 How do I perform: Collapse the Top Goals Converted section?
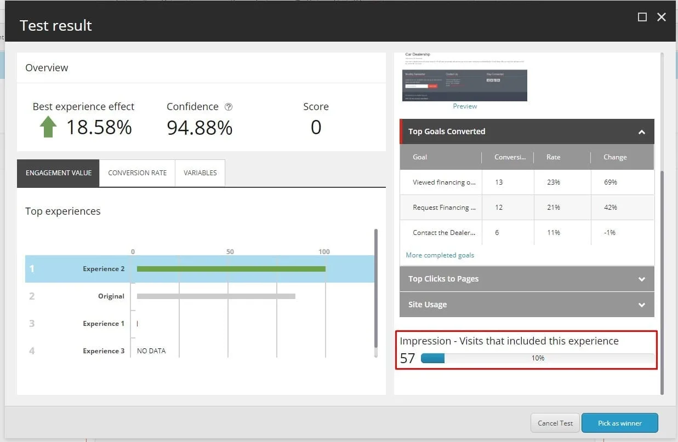(x=641, y=132)
